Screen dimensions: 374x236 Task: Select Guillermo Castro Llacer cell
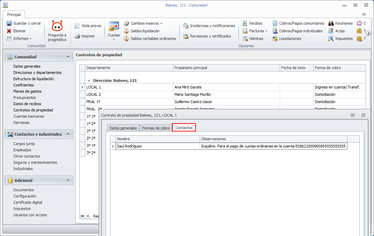(x=226, y=102)
